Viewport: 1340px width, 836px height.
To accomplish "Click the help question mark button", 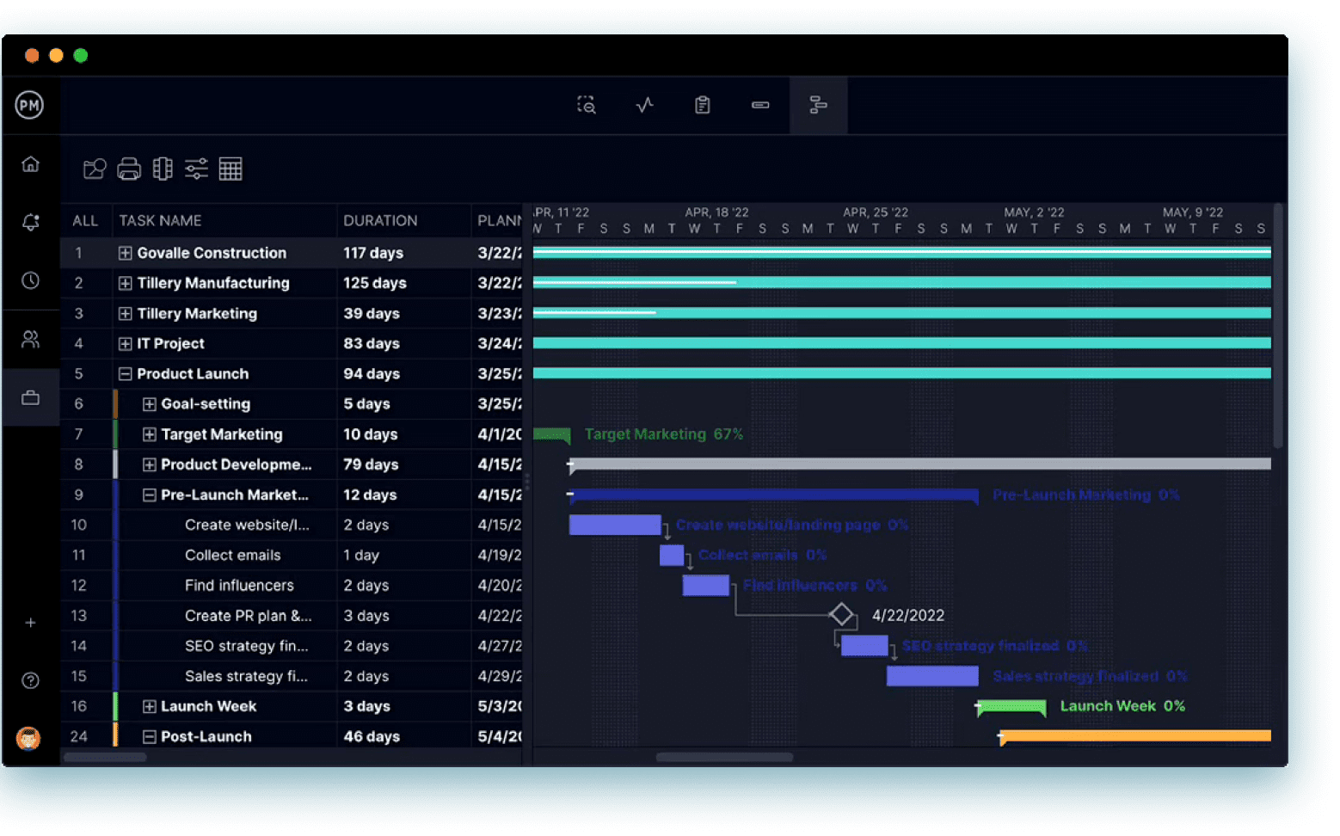I will (30, 679).
